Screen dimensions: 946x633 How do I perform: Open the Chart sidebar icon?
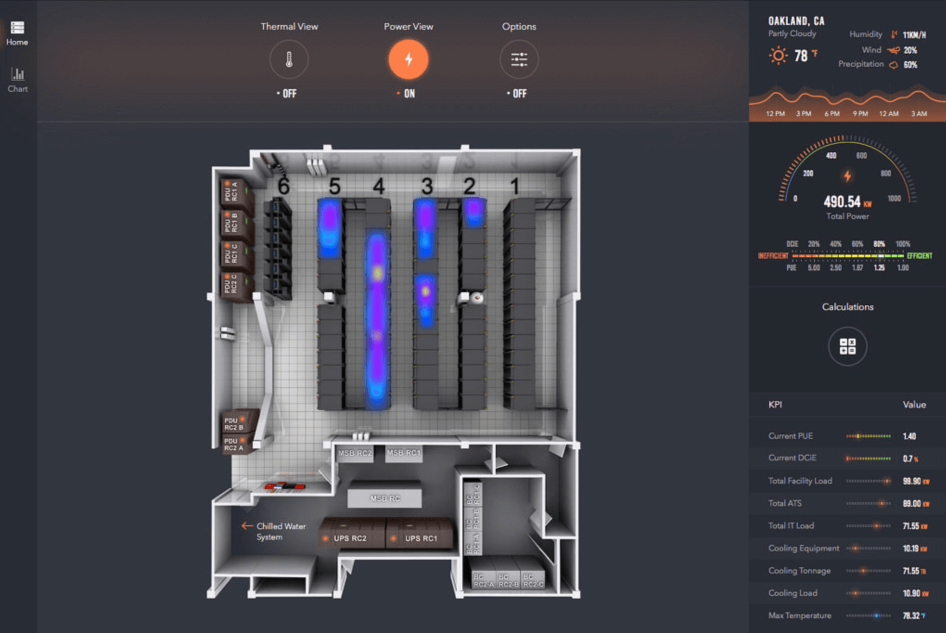coord(18,80)
